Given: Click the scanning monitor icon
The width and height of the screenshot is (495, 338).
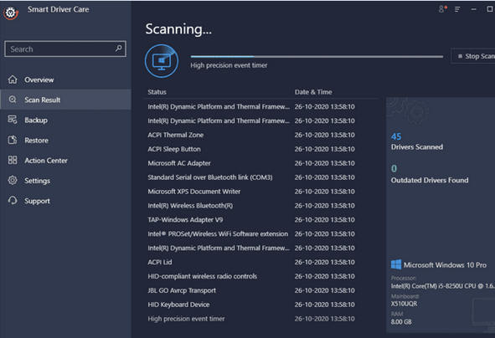Looking at the screenshot, I should coord(162,61).
